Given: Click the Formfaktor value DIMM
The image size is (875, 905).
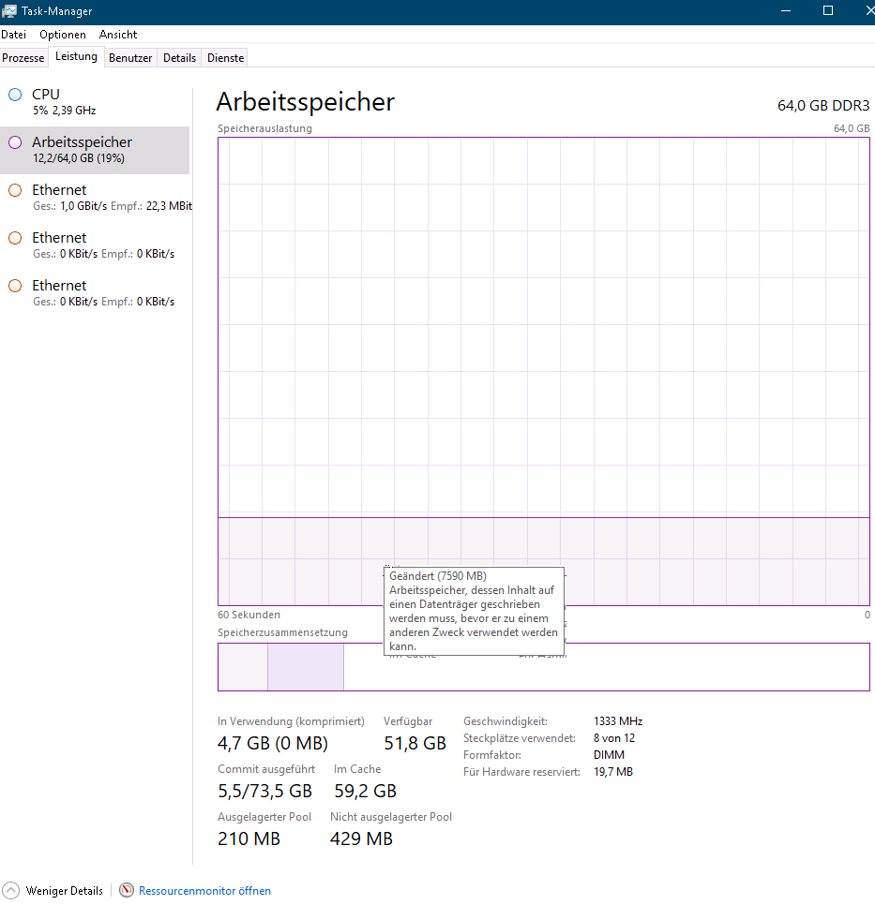Looking at the screenshot, I should [610, 755].
